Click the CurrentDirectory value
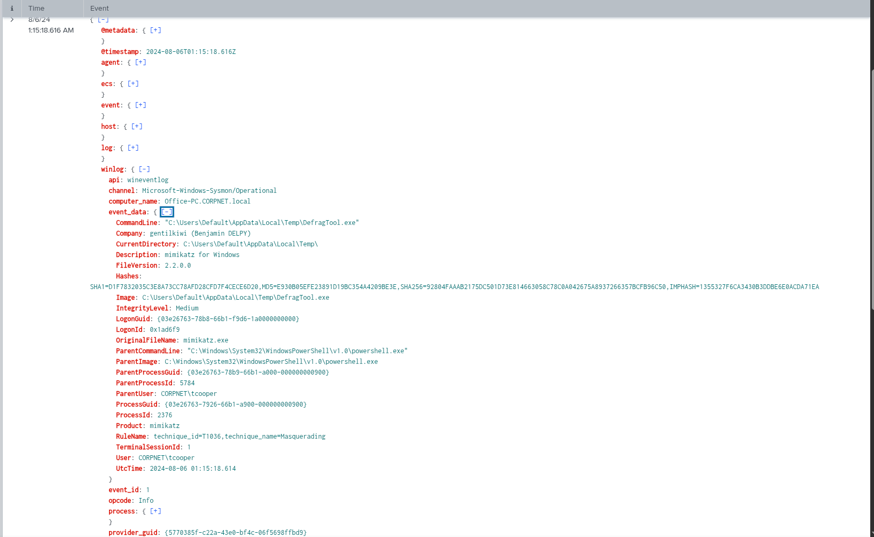 pos(251,244)
